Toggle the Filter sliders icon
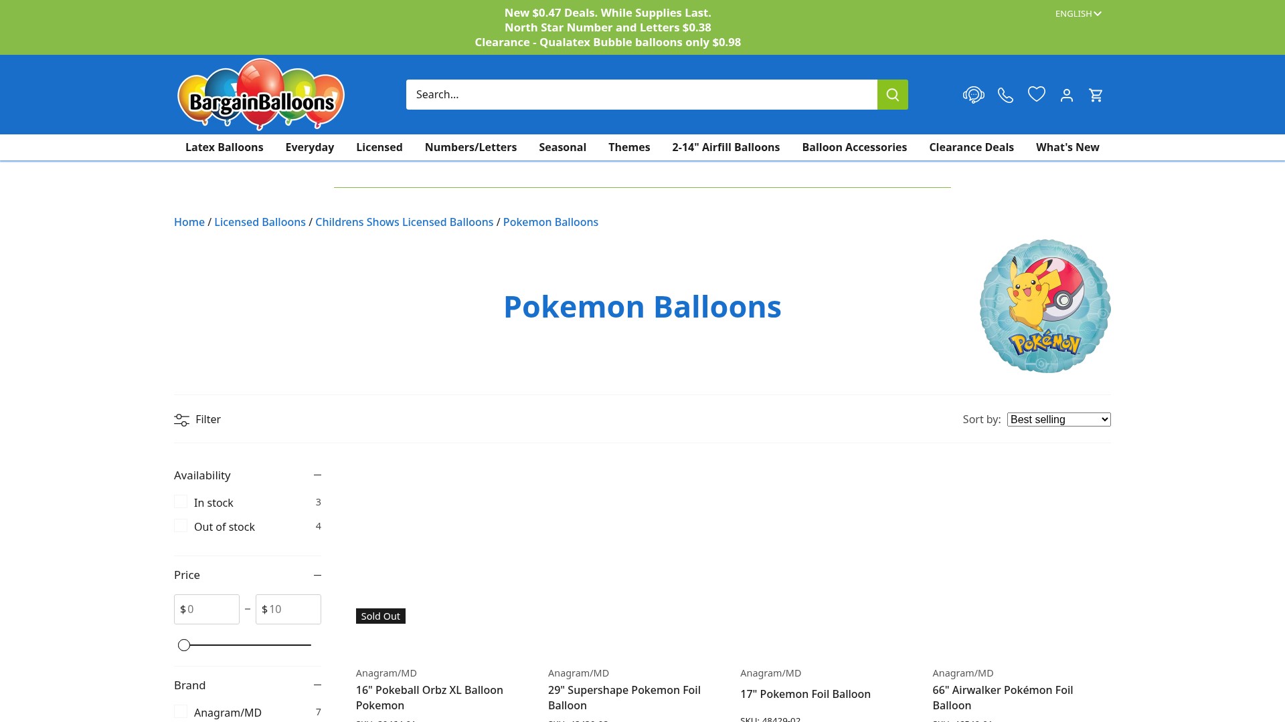Screen dimensions: 1285x722 tap(181, 420)
